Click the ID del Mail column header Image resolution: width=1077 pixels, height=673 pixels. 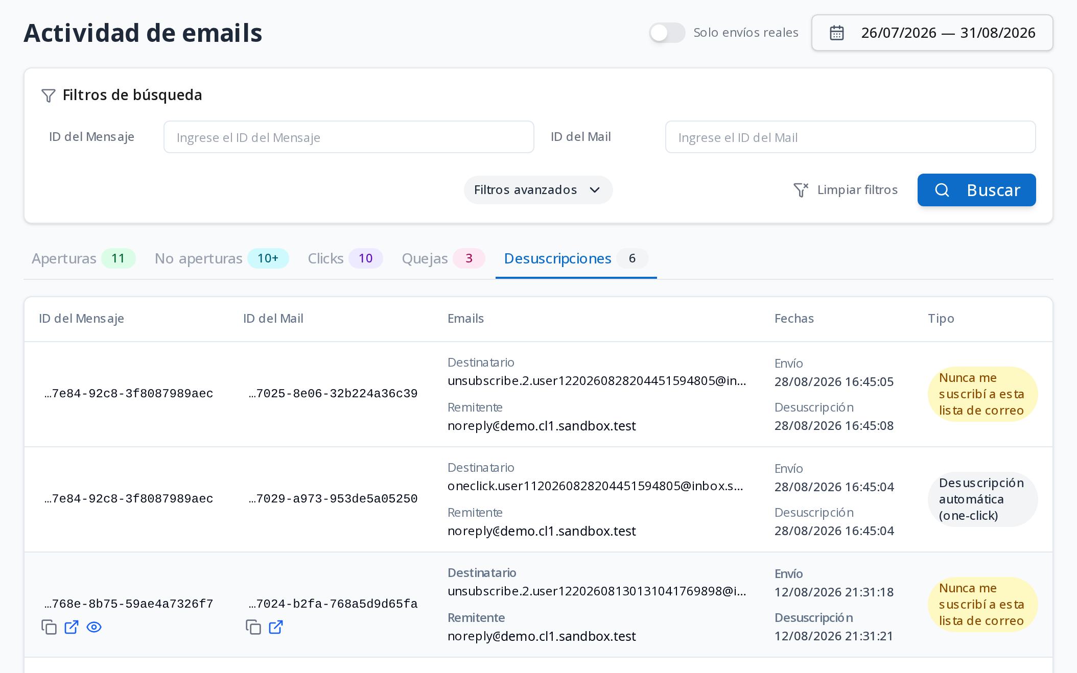[273, 319]
